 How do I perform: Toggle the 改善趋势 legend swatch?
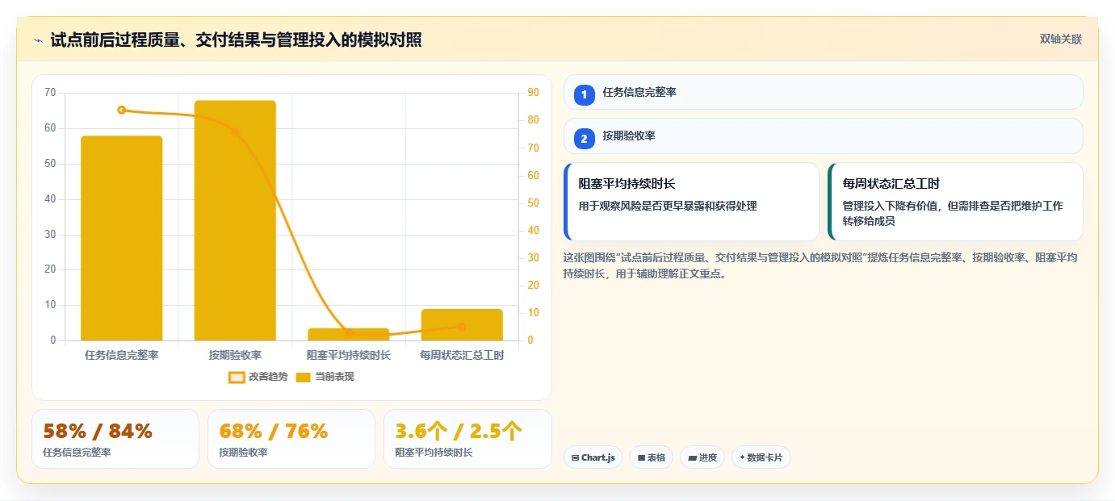237,377
